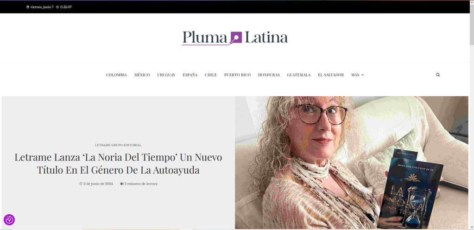Go to the URUGUAY section
This screenshot has height=230, width=474.
coord(166,75)
